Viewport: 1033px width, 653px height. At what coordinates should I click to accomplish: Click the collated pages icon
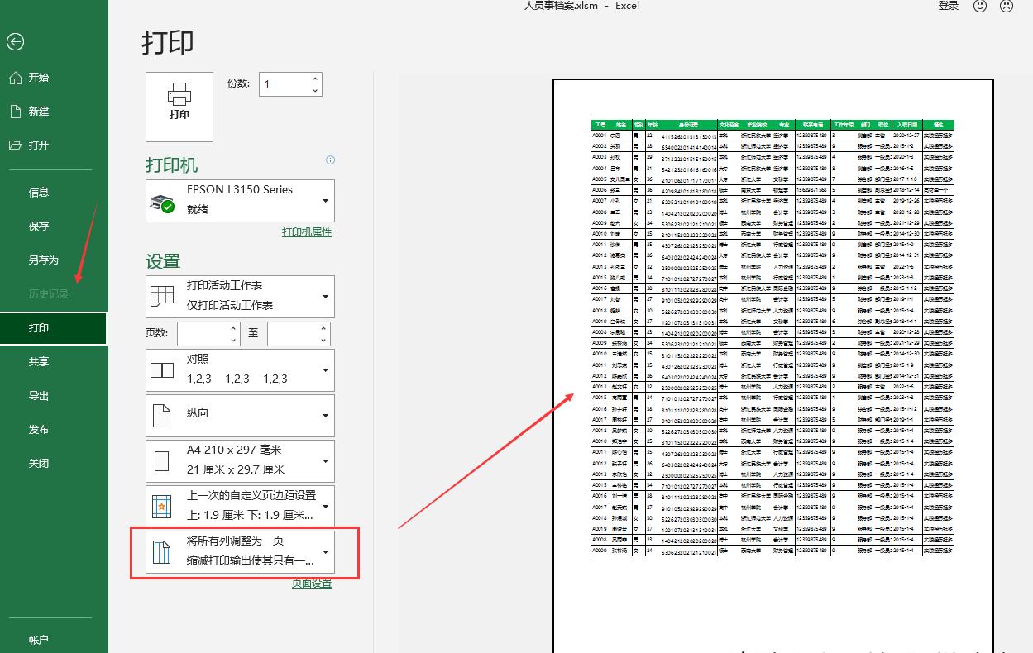click(162, 370)
